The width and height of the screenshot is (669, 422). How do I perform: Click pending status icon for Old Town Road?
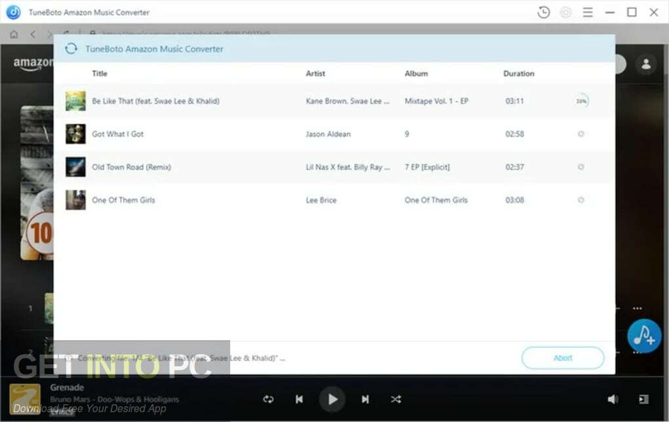tap(580, 167)
